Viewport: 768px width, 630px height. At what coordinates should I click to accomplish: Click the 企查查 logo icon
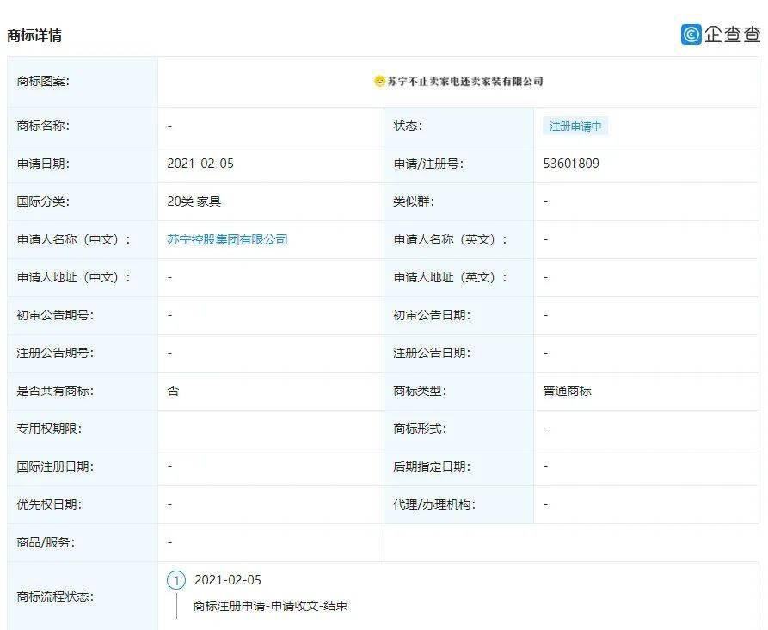pyautogui.click(x=691, y=34)
